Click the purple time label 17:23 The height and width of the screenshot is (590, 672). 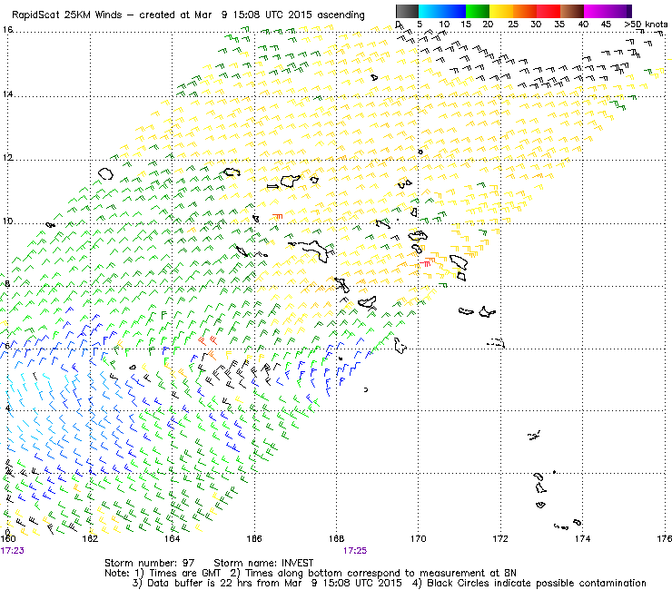[12, 551]
